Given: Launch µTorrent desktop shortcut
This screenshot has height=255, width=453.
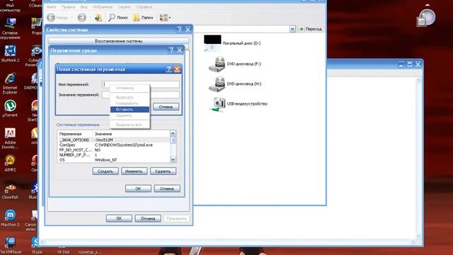Looking at the screenshot, I should tap(10, 108).
